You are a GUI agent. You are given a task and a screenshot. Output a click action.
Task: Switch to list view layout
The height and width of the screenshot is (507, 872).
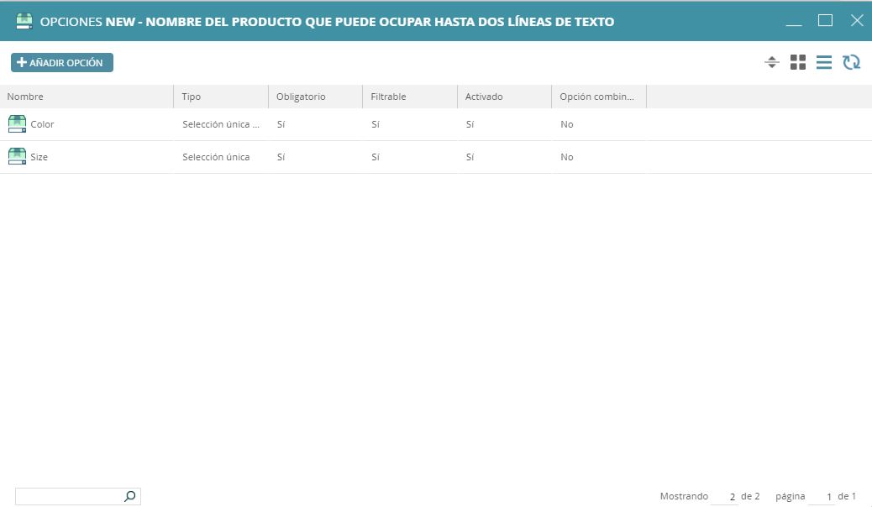coord(824,63)
